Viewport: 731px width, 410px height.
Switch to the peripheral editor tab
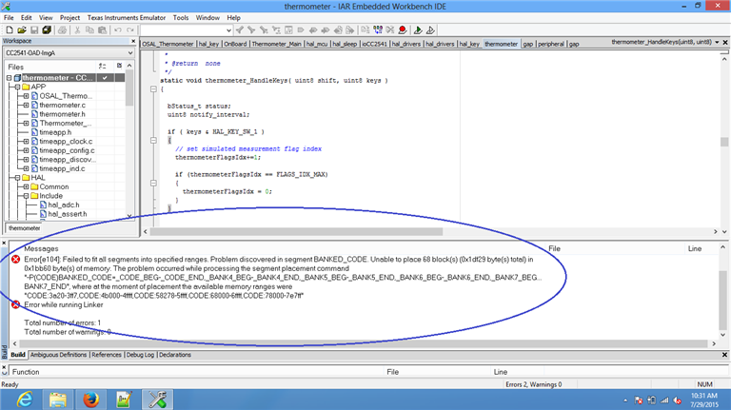(x=550, y=44)
